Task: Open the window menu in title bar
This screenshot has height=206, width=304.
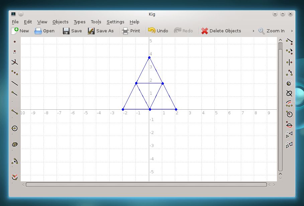Action: tap(13, 14)
